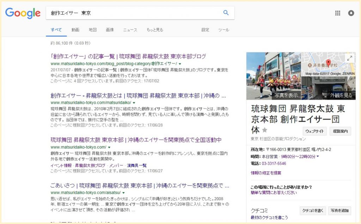Click the star icon beside the business name
The image size is (361, 224).
point(265,130)
